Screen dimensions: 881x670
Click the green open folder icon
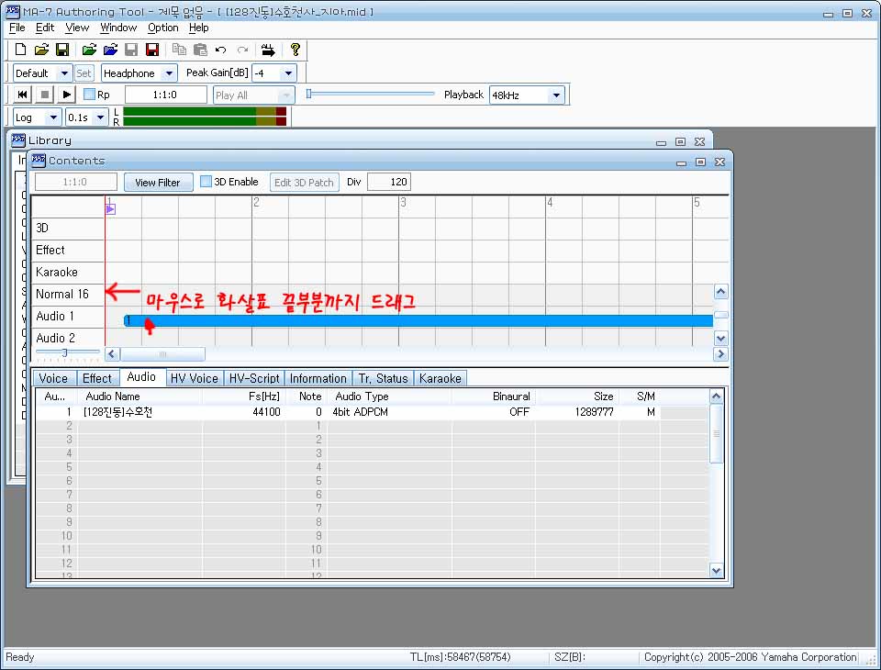[89, 50]
